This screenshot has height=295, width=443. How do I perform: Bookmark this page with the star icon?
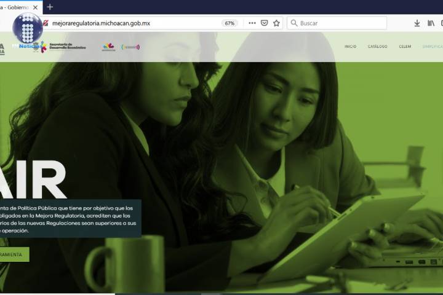pyautogui.click(x=277, y=23)
